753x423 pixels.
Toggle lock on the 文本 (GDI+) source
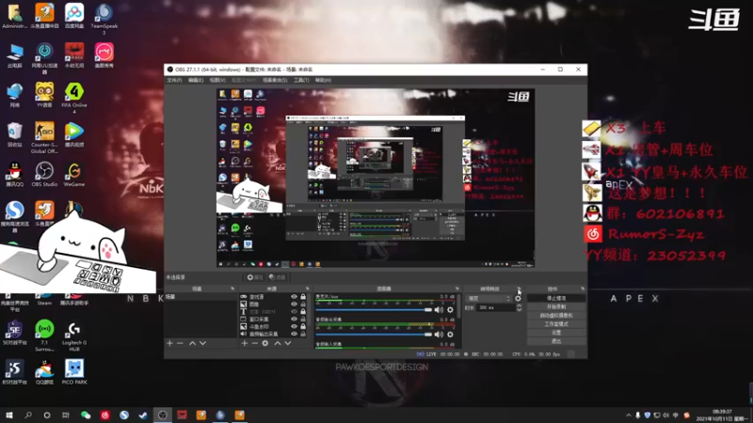(303, 312)
